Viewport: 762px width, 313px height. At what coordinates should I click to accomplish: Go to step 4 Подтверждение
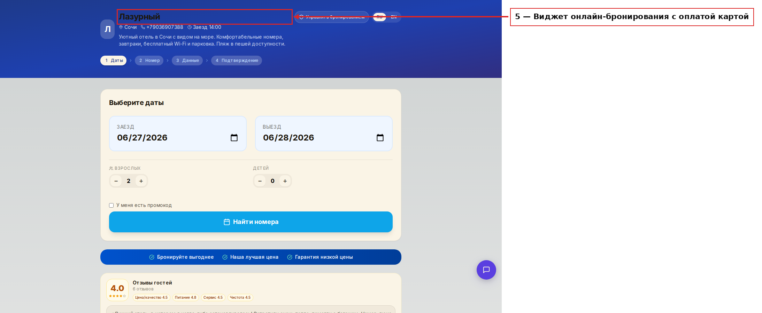point(237,61)
